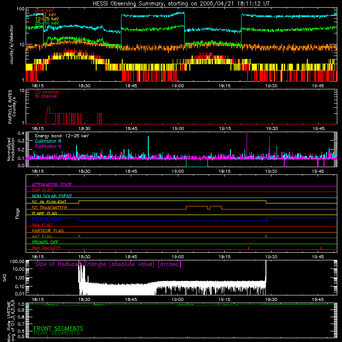Click the "HI channel" legend label

46,97
